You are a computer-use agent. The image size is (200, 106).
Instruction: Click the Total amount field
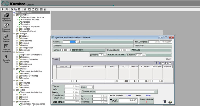coord(128,101)
